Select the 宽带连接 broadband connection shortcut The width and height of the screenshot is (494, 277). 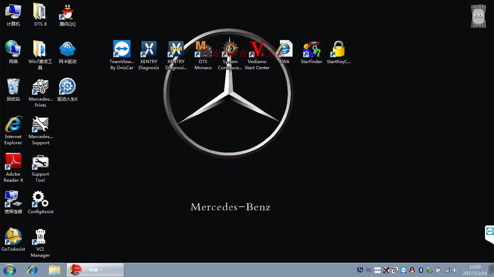[13, 202]
